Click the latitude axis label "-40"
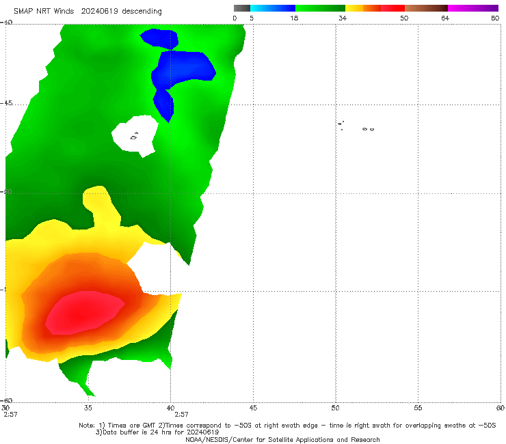 (x=7, y=23)
